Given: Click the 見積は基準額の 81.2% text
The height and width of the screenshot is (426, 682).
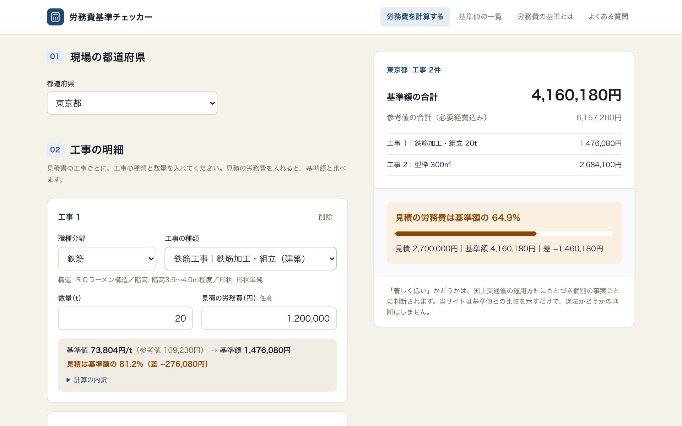Looking at the screenshot, I should (137, 364).
